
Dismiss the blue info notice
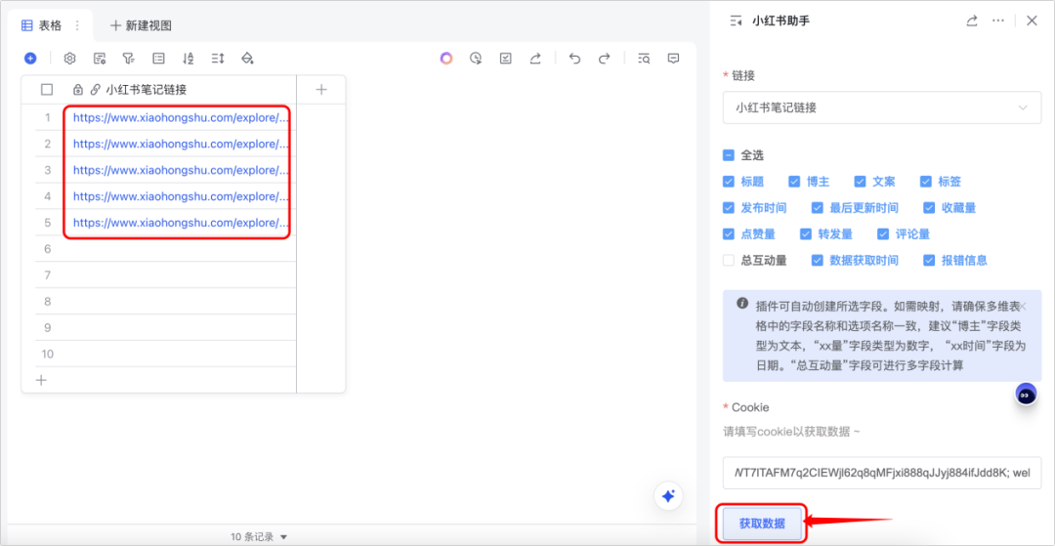(1024, 306)
